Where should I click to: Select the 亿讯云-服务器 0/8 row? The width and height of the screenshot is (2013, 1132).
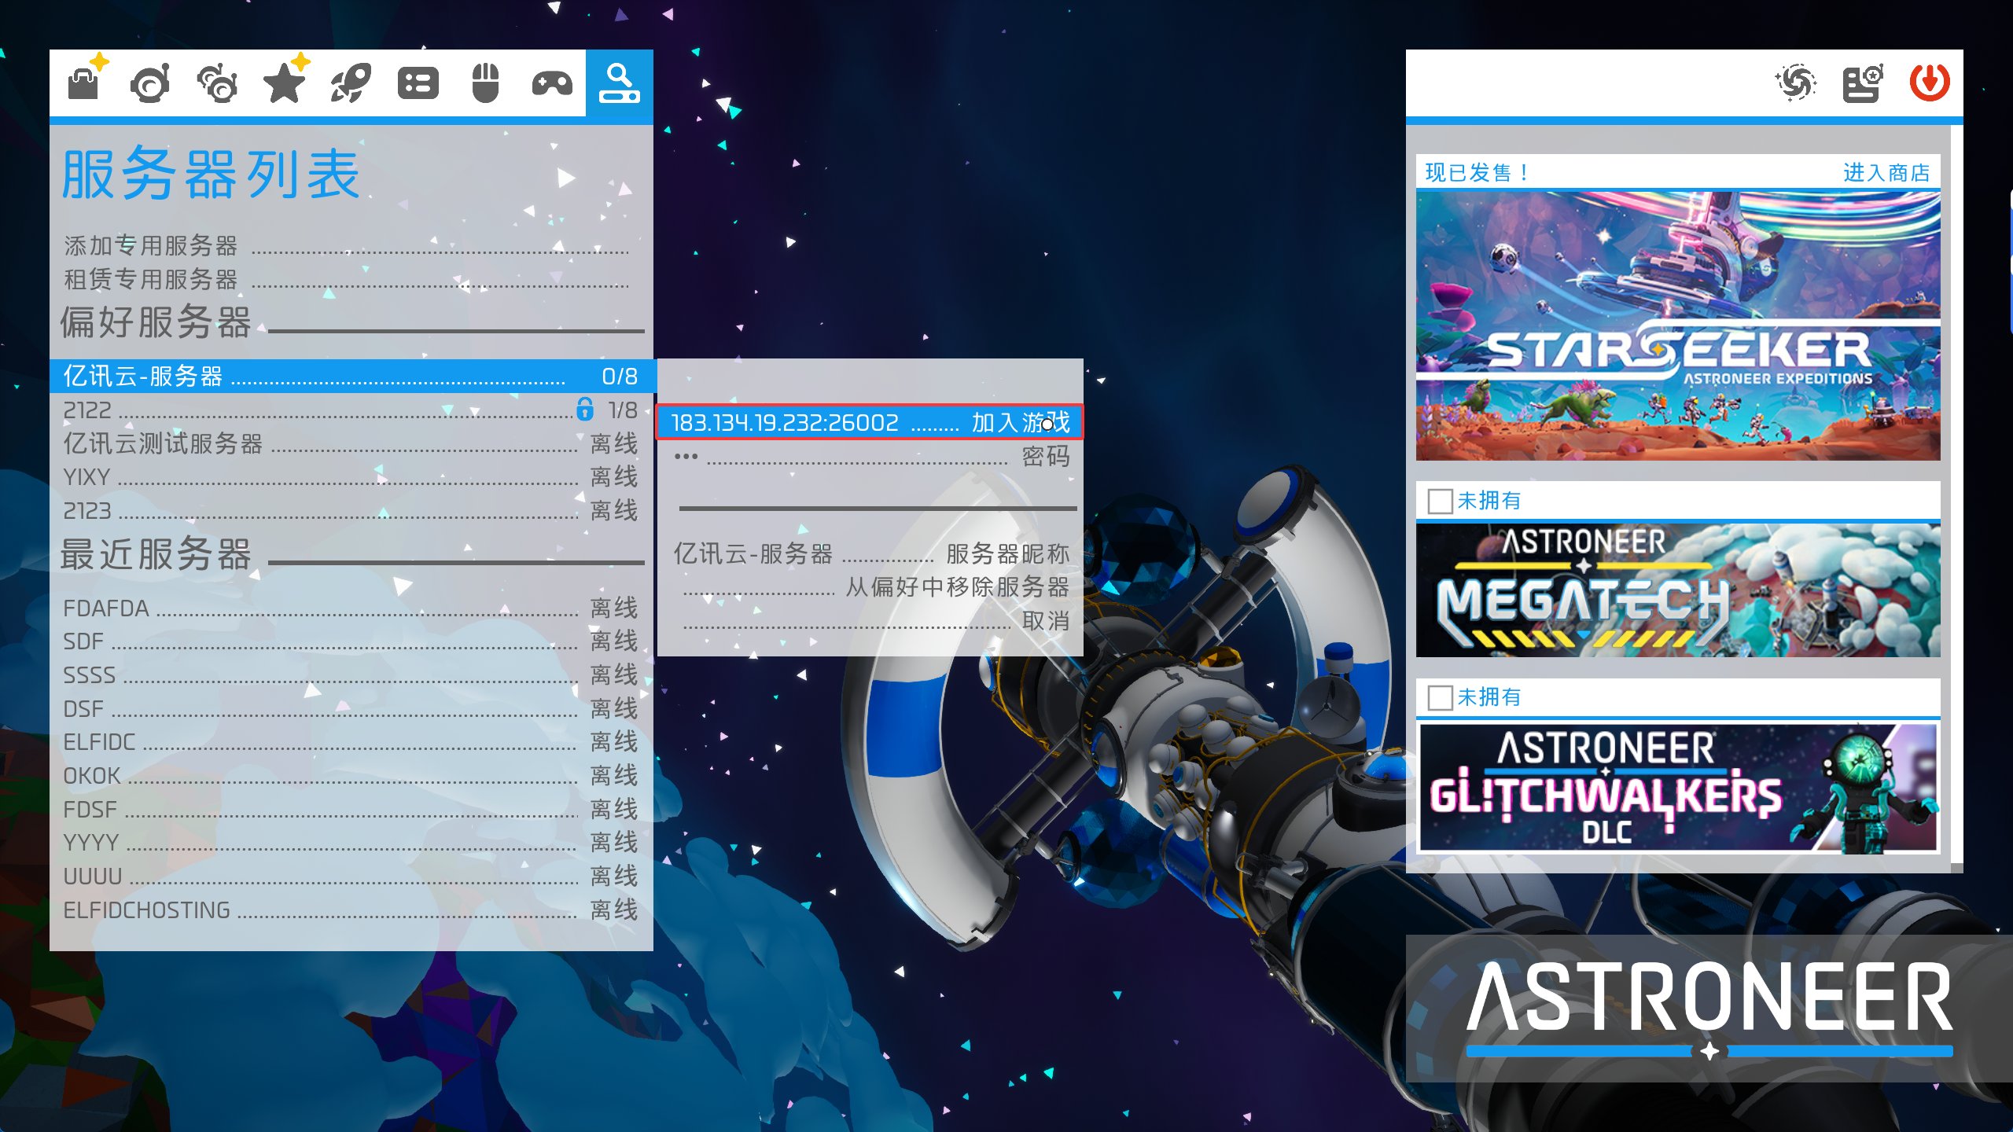(351, 376)
